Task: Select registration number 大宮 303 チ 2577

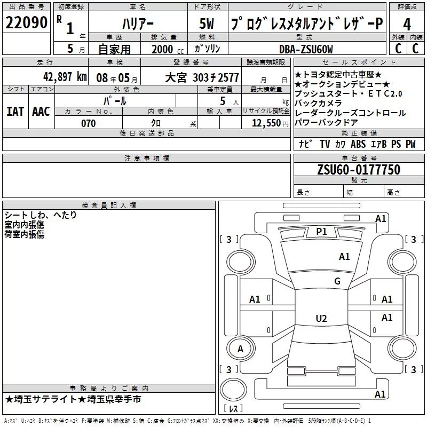Action: (202, 77)
